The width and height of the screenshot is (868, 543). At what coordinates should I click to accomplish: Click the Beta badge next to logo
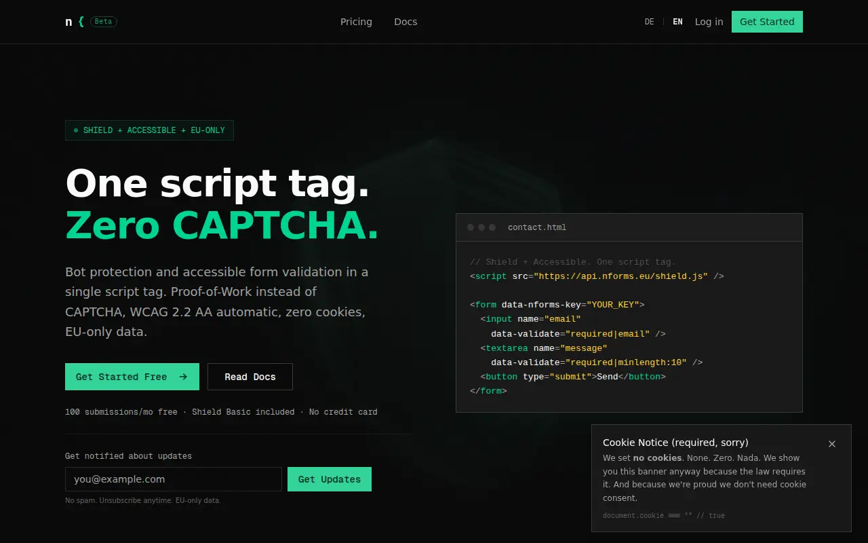[104, 22]
